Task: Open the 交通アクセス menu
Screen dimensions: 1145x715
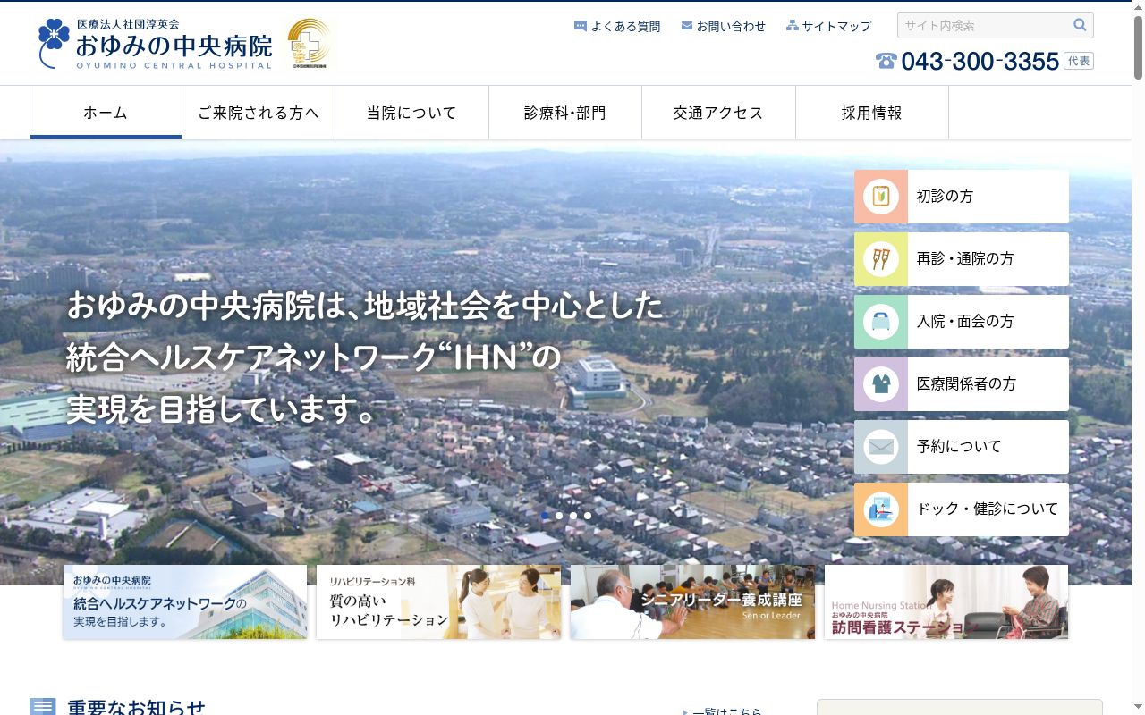Action: (718, 113)
